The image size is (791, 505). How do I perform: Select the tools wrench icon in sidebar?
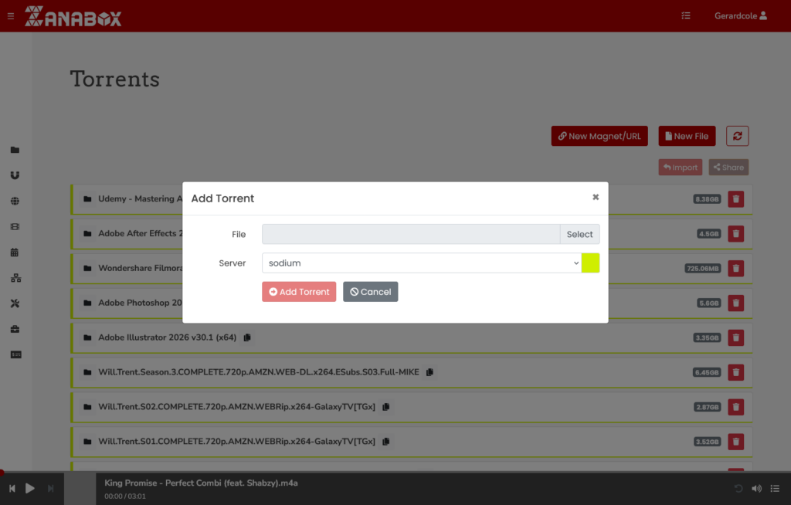(x=15, y=303)
